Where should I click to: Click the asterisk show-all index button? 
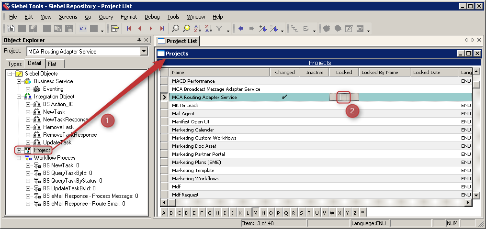pos(362,213)
